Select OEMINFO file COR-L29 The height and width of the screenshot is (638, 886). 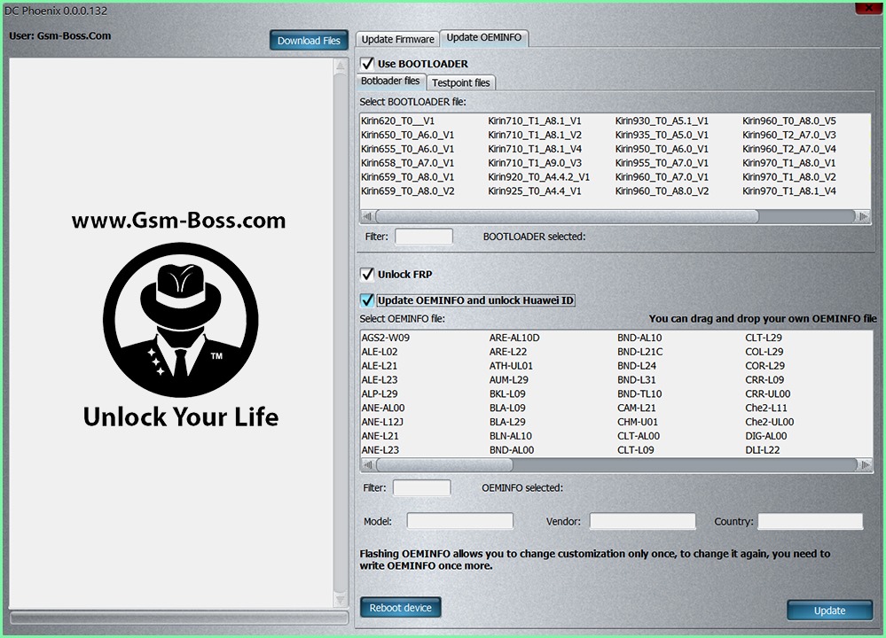tap(765, 366)
